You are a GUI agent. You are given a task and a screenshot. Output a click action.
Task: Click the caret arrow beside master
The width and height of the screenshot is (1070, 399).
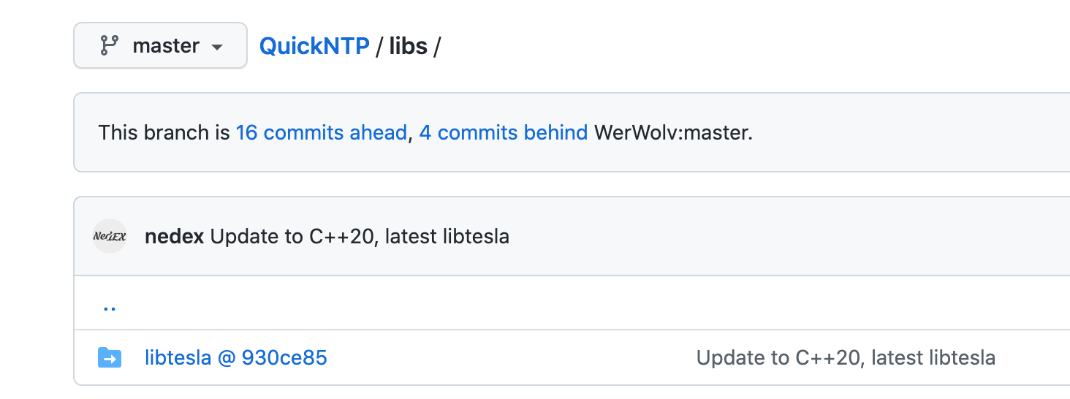[216, 47]
